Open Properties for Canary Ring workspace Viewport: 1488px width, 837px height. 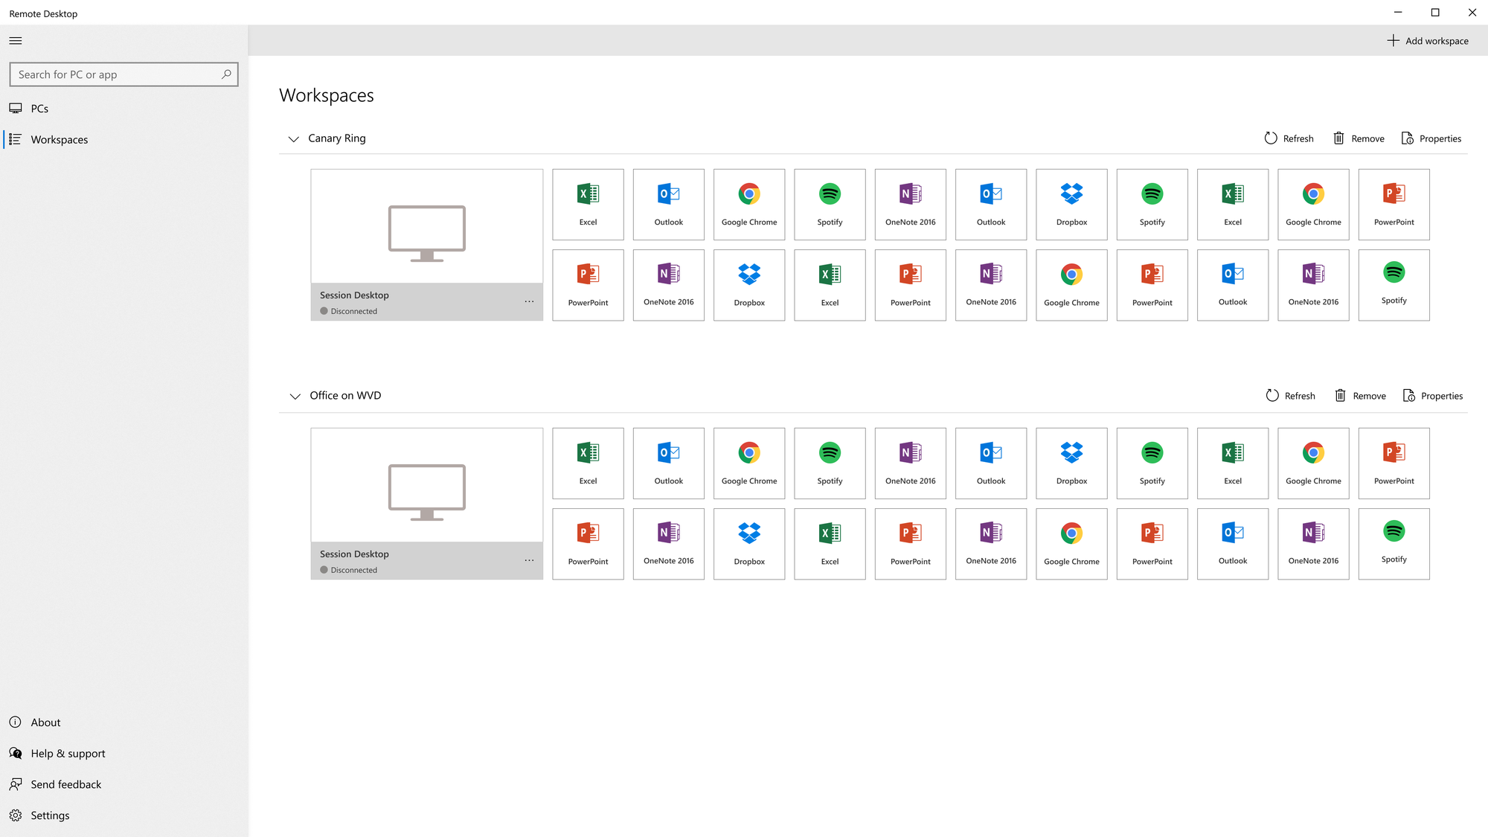tap(1431, 138)
